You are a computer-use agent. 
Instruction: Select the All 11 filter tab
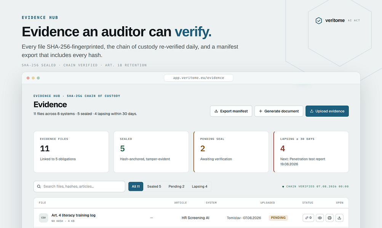pyautogui.click(x=136, y=187)
